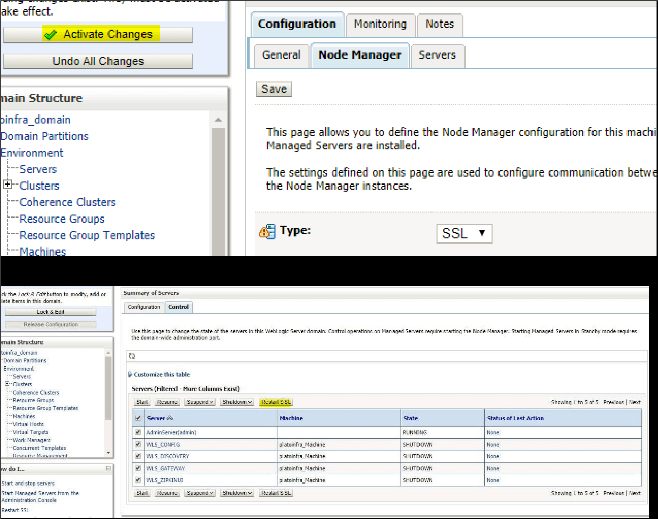Screen dimensions: 658x519
Task: Open the WLS_GATEWAY server link
Action: click(165, 468)
